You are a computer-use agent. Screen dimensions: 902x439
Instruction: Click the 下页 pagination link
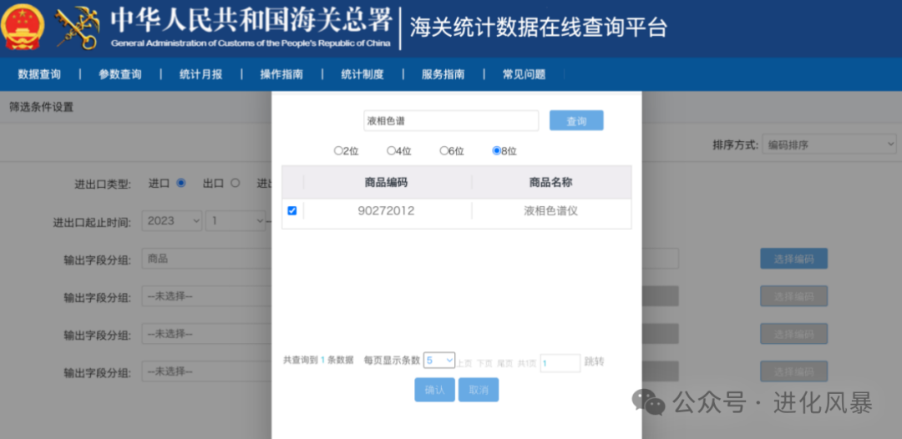[484, 363]
